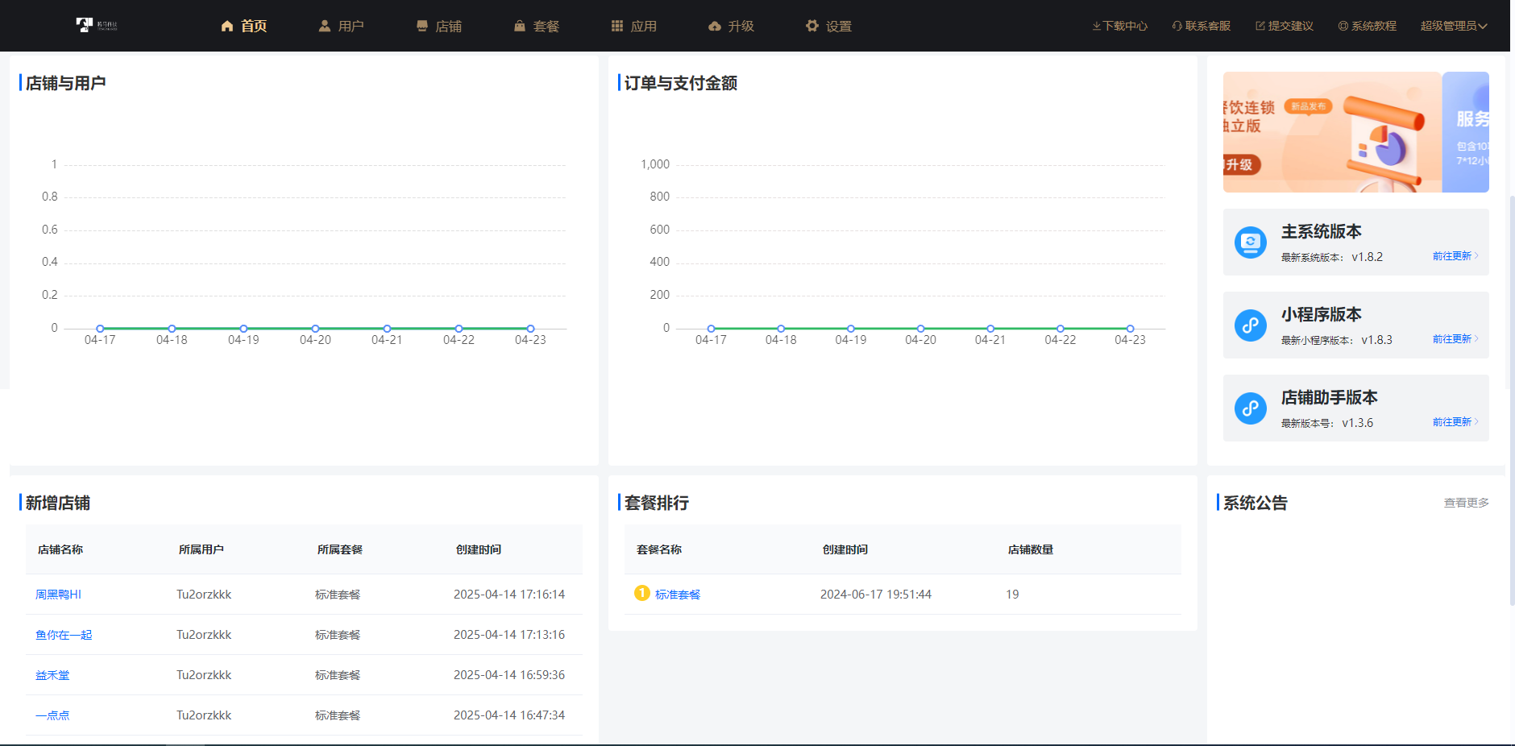
Task: Click the 04-20 data point on orders chart
Action: coord(920,329)
